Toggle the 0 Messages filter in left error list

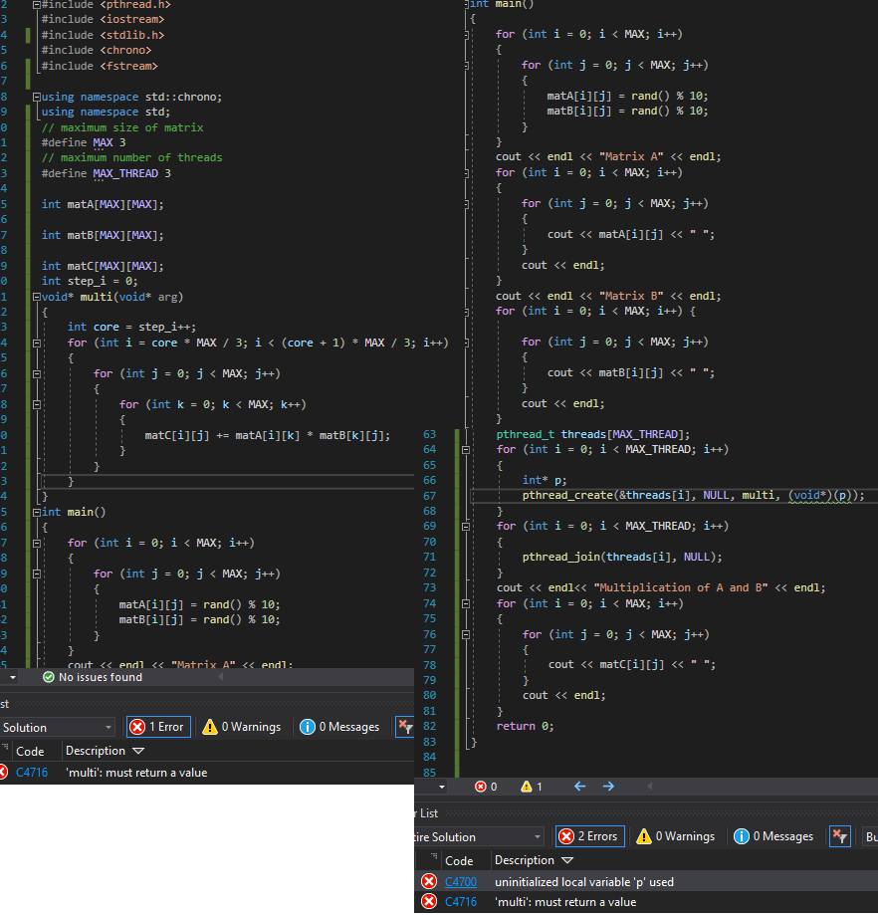(x=340, y=727)
